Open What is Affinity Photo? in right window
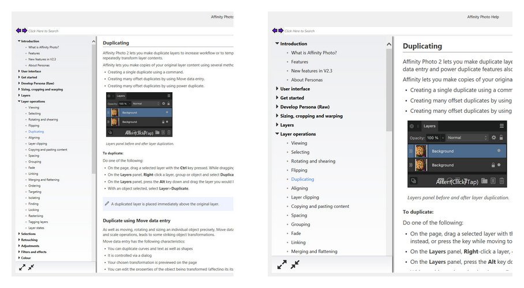Viewport: 524px width, 288px height. pyautogui.click(x=314, y=52)
